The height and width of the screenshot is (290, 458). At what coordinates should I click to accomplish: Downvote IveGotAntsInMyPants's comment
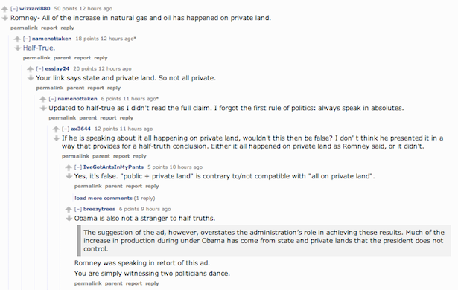(69, 176)
